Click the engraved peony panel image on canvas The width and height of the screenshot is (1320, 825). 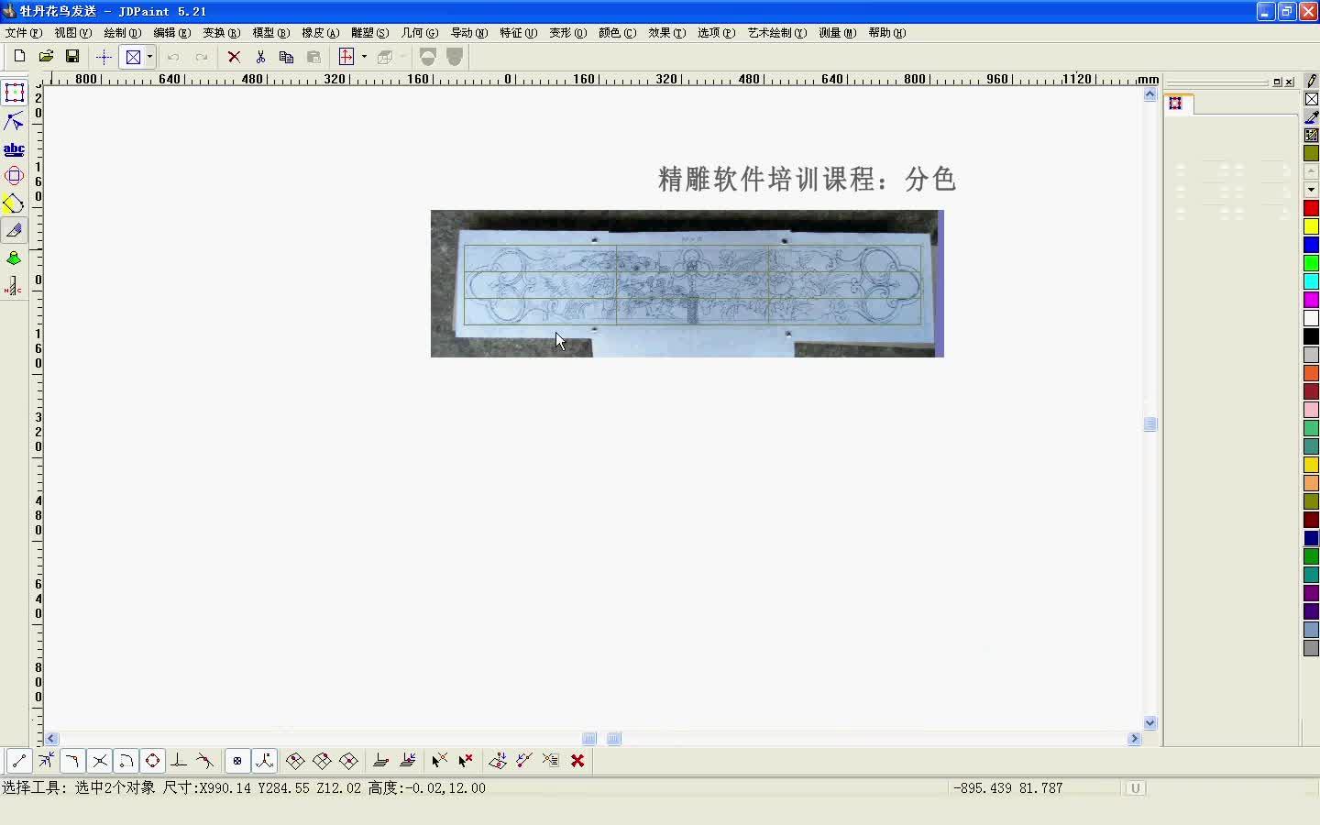coord(687,283)
